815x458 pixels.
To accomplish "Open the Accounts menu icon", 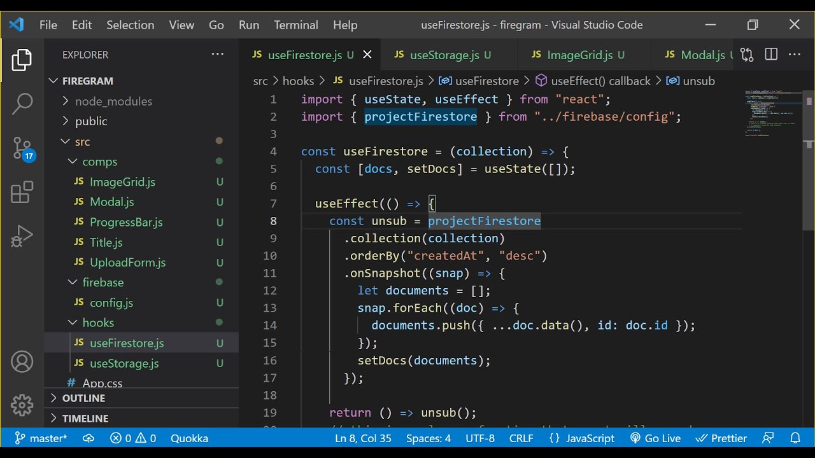I will (x=22, y=362).
